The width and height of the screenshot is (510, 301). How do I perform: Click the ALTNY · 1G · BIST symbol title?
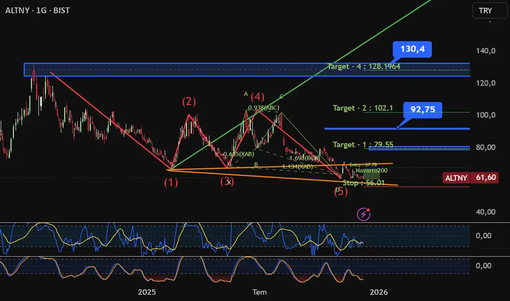[x=37, y=10]
